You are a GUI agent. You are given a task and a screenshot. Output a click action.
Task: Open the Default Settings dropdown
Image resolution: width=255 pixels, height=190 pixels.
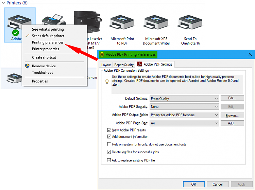click(x=184, y=99)
